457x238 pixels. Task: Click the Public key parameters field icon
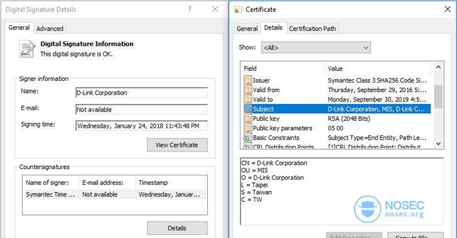[248, 128]
